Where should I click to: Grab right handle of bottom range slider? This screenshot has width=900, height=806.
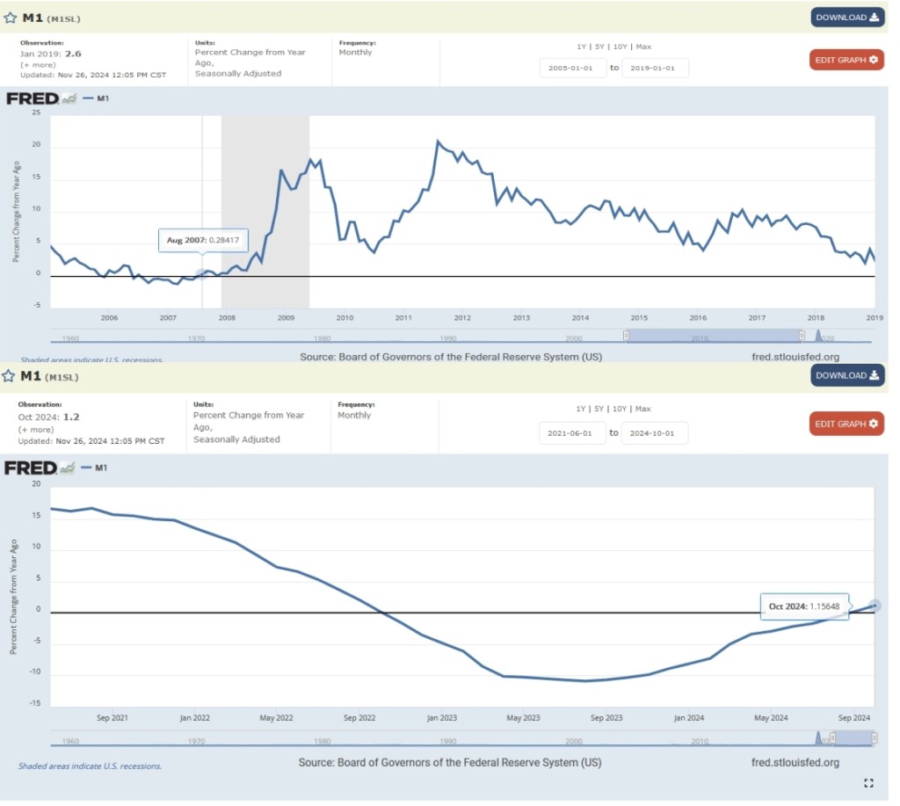click(875, 737)
